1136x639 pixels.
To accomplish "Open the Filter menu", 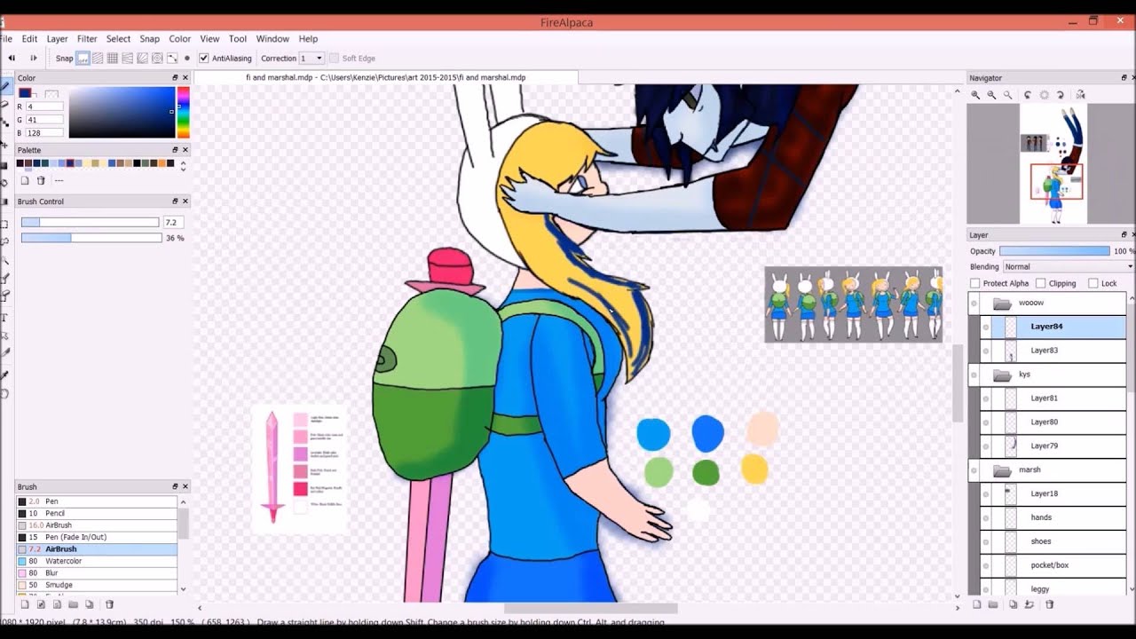I will pyautogui.click(x=87, y=39).
